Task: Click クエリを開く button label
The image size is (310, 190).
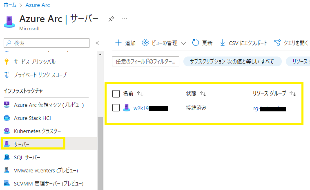Action: click(296, 43)
